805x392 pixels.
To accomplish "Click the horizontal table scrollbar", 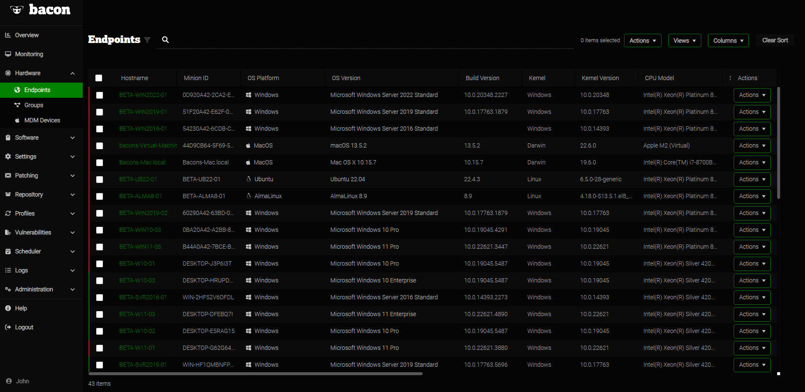I will click(255, 373).
